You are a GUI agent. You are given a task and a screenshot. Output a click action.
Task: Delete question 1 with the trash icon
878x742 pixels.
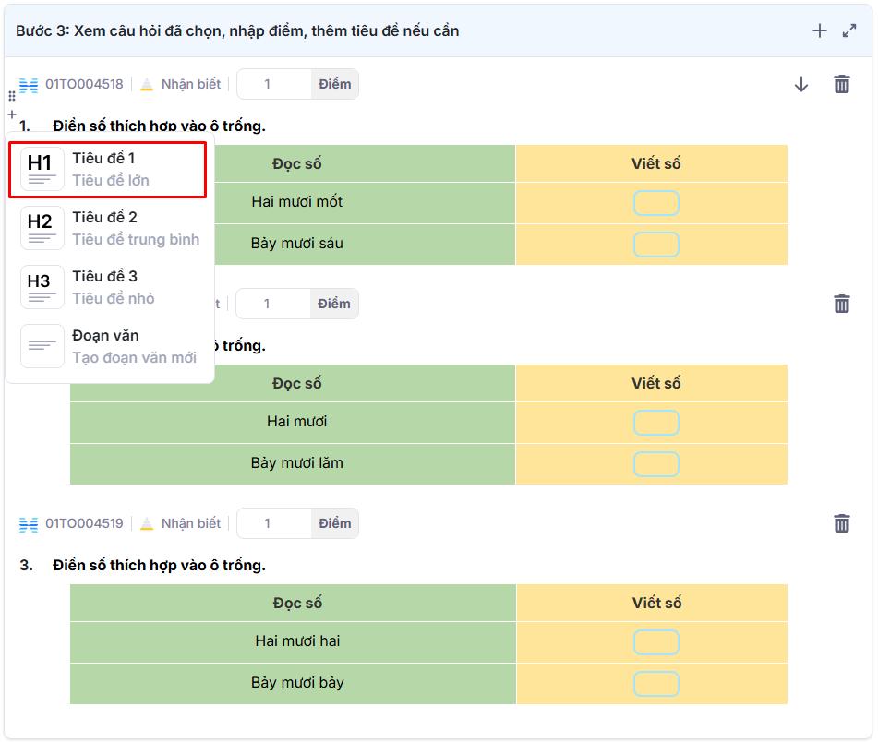(841, 84)
